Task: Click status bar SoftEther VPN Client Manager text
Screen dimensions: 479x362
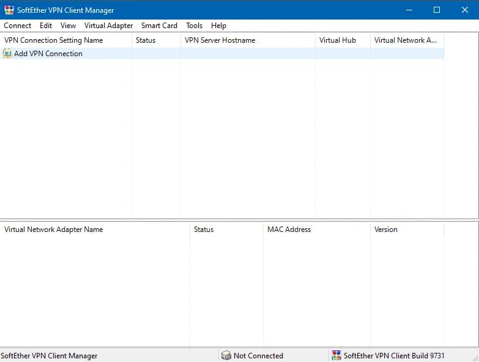Action: [49, 356]
